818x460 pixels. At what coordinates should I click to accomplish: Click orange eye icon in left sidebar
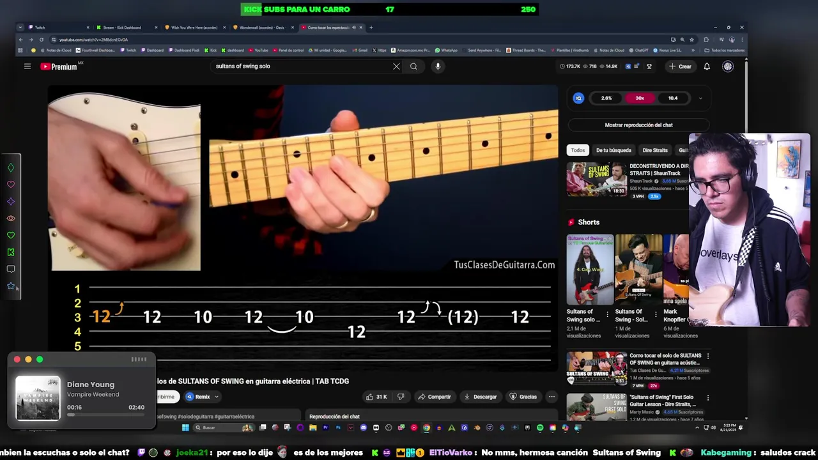[x=11, y=218]
